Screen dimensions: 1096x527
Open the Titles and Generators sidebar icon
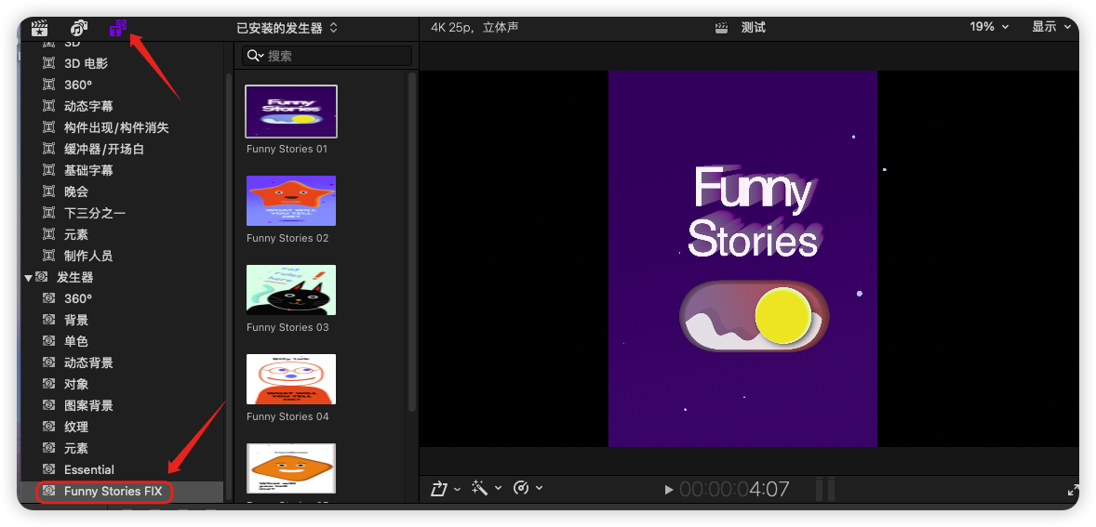coord(117,28)
